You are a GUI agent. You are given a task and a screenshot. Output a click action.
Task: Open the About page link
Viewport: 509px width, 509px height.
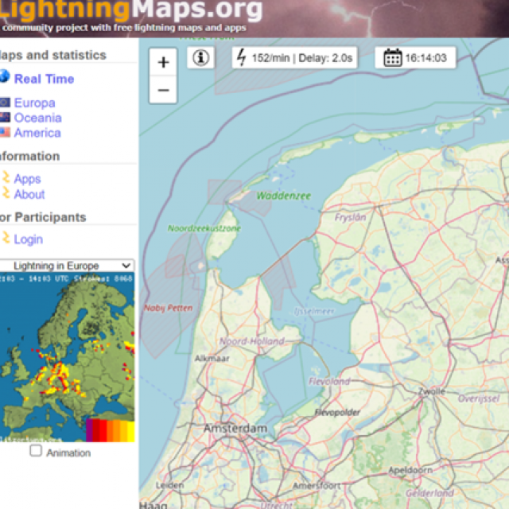pyautogui.click(x=29, y=194)
